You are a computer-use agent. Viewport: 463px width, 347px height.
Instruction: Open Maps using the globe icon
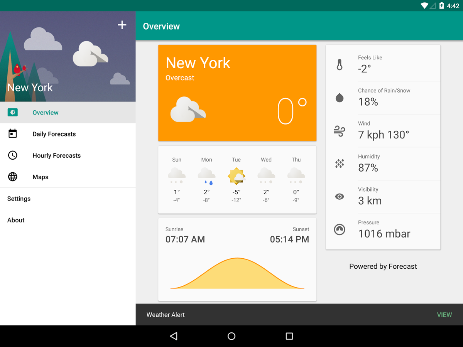pyautogui.click(x=13, y=177)
